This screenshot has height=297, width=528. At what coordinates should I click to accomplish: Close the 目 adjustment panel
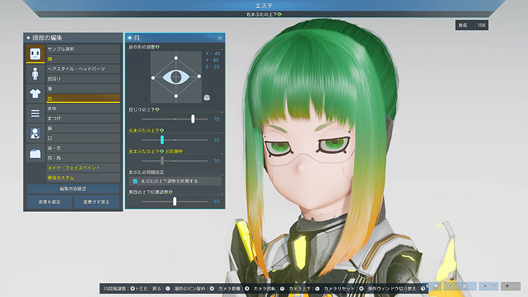click(x=220, y=38)
